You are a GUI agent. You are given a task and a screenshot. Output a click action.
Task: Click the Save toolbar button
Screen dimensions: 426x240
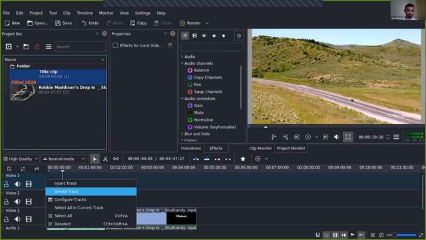tap(64, 23)
